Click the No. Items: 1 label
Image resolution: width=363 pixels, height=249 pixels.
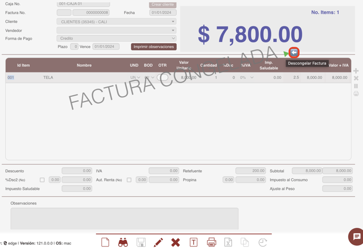pyautogui.click(x=325, y=12)
